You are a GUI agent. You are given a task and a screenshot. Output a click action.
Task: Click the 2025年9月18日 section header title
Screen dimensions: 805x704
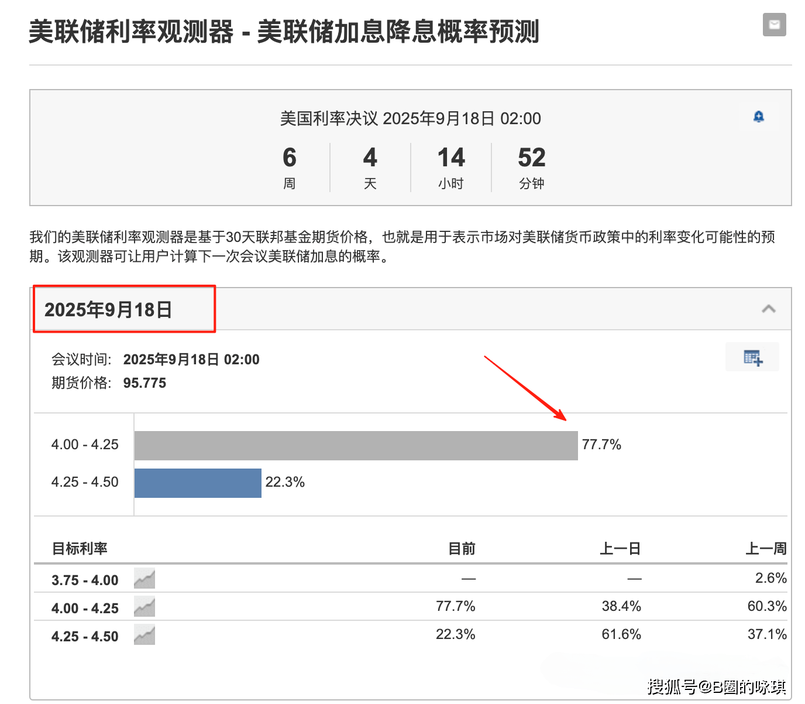coord(108,309)
